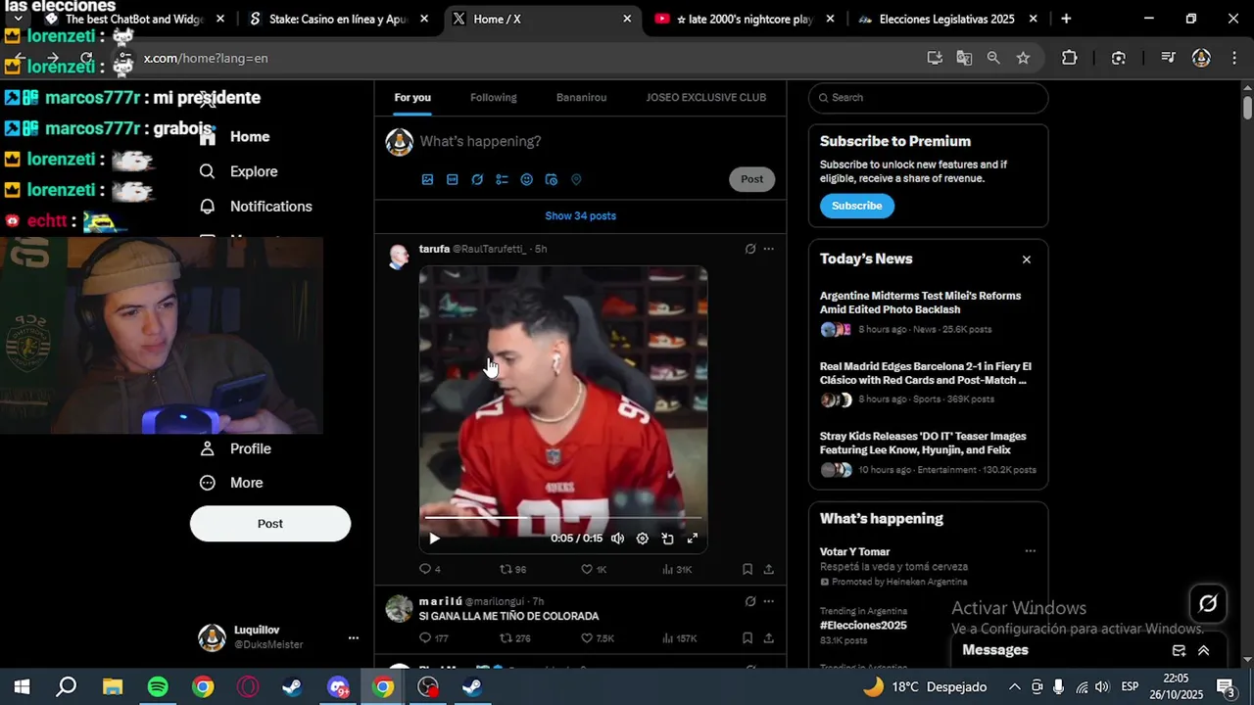1254x705 pixels.
Task: Click the location tag icon in composer
Action: pyautogui.click(x=576, y=179)
